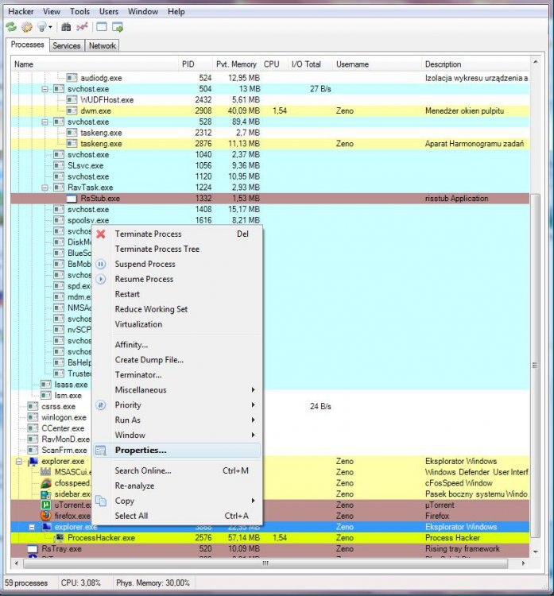554x596 pixels.
Task: Click the Properties icon in context menu
Action: click(x=101, y=451)
